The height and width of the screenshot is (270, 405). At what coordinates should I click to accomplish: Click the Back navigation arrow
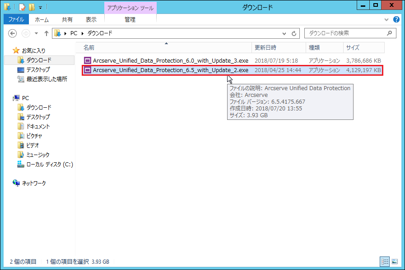coord(12,33)
